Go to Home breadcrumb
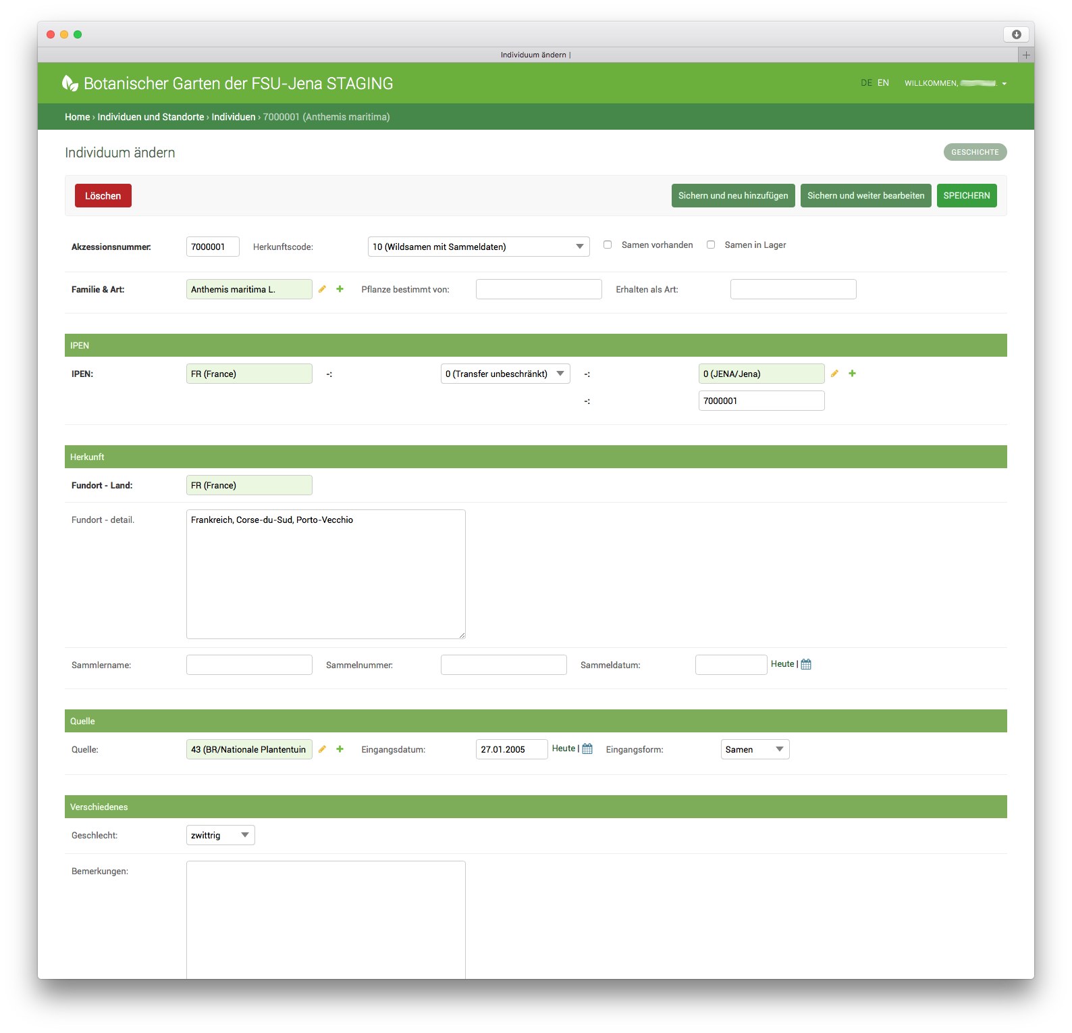 point(77,117)
